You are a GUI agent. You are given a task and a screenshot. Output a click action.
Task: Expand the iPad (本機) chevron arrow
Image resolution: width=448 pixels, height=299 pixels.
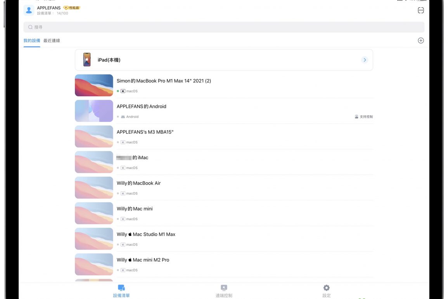click(x=364, y=60)
